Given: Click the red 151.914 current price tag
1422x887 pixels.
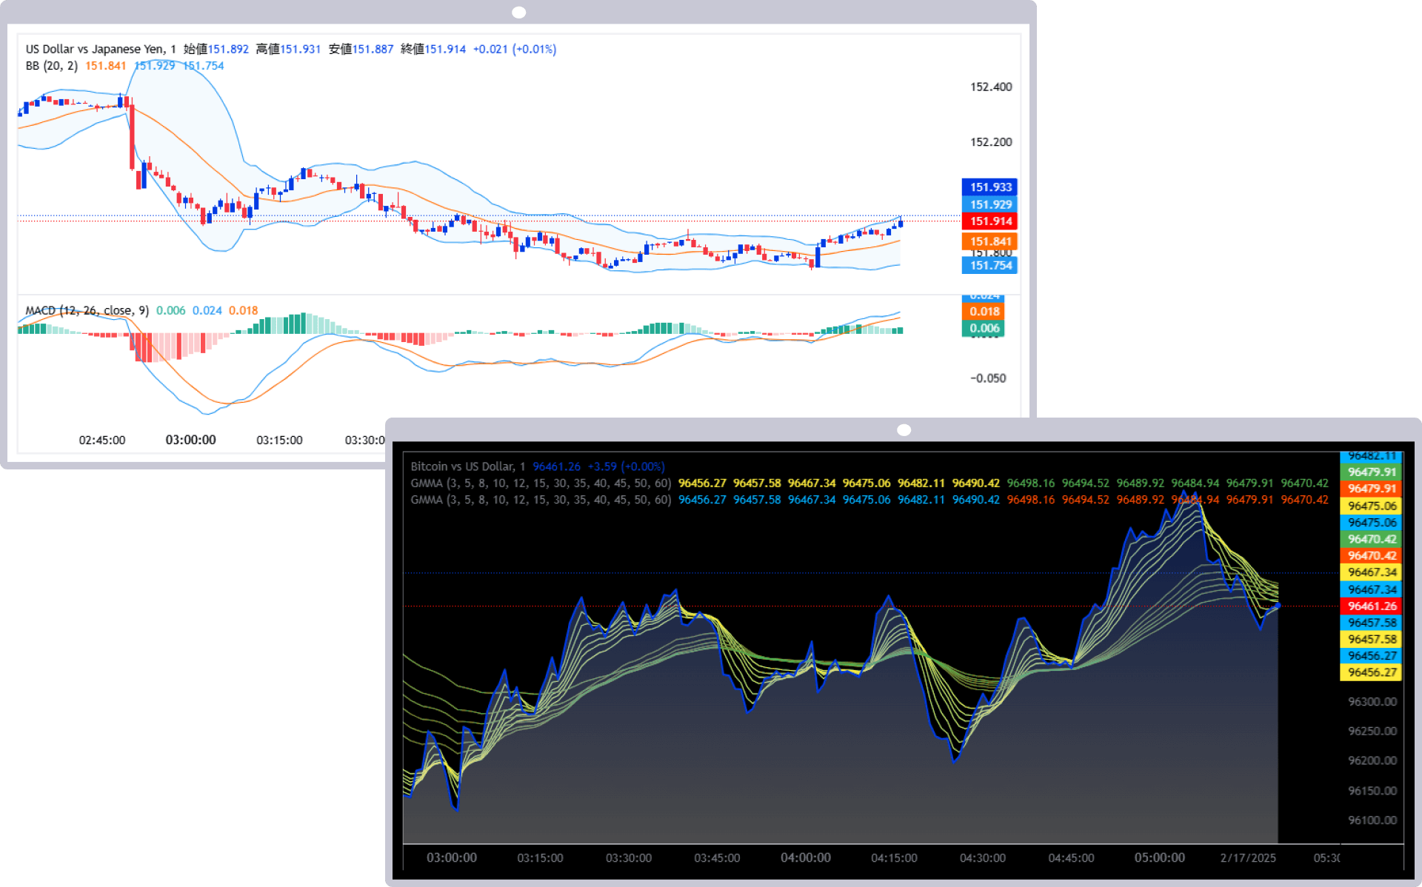Looking at the screenshot, I should (989, 221).
